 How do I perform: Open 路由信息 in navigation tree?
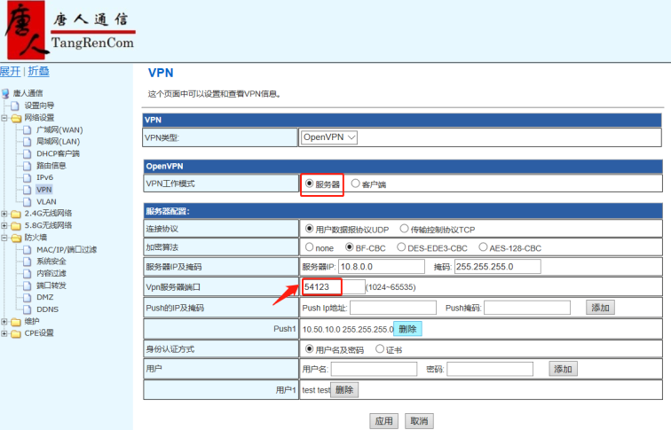pyautogui.click(x=51, y=166)
